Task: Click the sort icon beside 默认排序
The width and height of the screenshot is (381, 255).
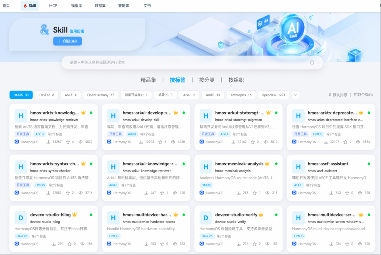Action: tap(330, 95)
